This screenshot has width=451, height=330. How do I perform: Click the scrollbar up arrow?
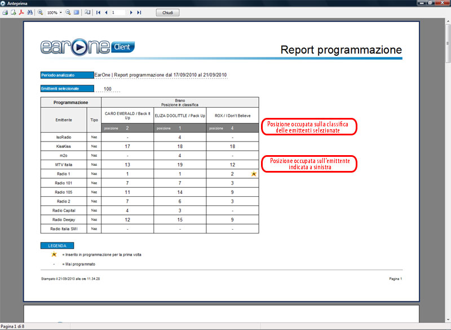click(x=448, y=21)
